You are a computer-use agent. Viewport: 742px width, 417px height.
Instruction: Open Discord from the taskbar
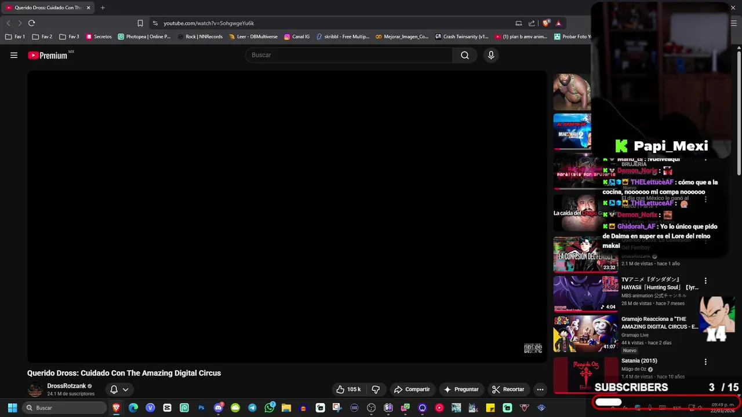pyautogui.click(x=219, y=408)
